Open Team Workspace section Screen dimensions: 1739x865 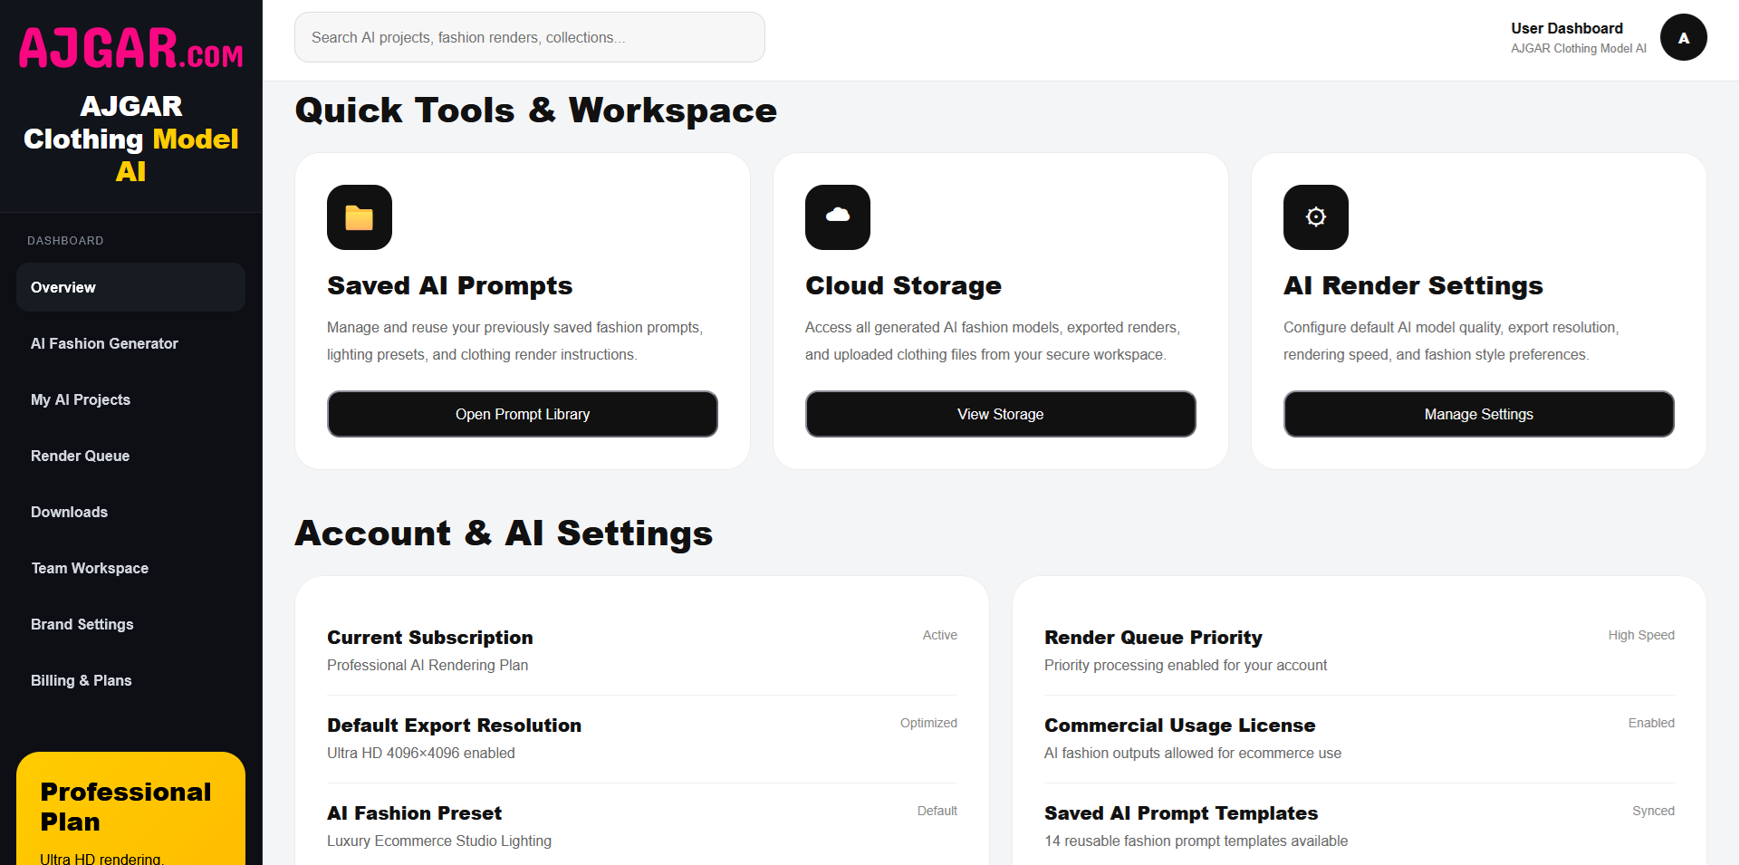click(130, 568)
